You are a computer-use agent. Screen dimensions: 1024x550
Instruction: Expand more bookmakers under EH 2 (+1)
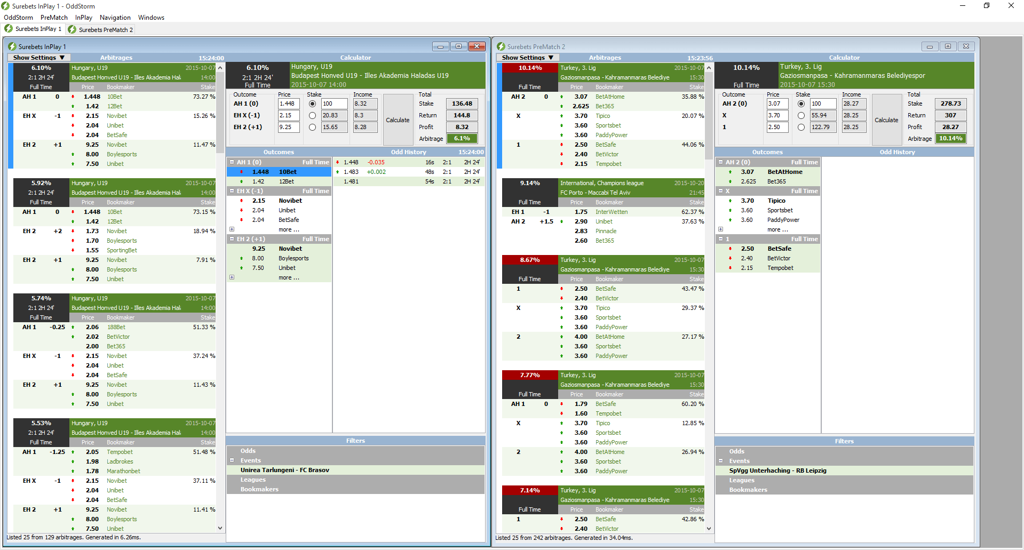(x=232, y=277)
